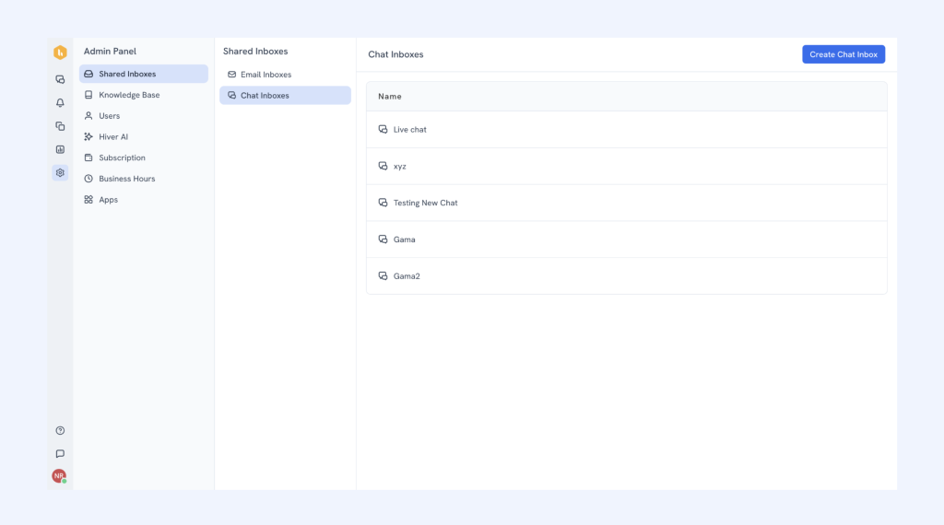This screenshot has width=944, height=525.
Task: Open conversations icon in left rail
Action: [x=60, y=80]
